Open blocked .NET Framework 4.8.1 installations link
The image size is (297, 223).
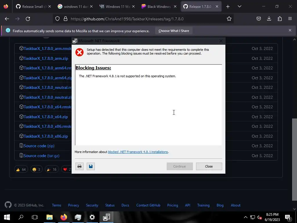(138, 152)
